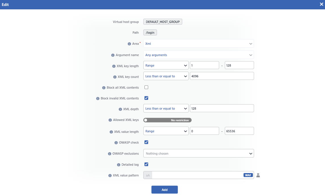
Task: Click XML key length minimum field
Action: tap(204, 65)
